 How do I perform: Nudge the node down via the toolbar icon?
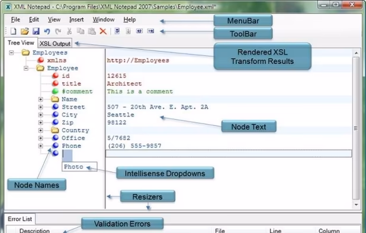pos(128,31)
